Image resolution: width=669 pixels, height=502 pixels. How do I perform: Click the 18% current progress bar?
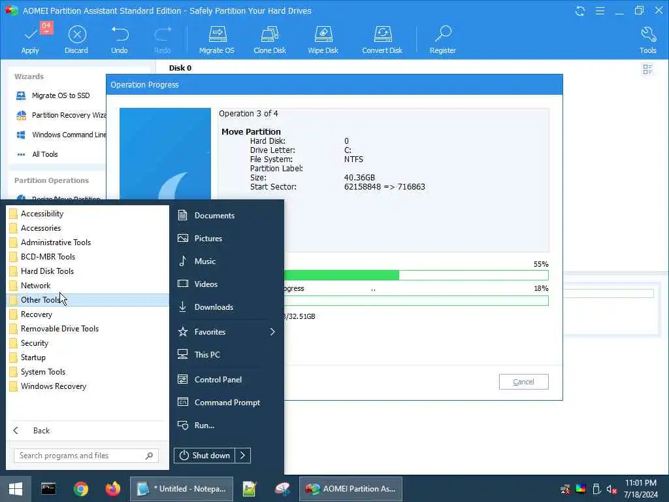[416, 301]
